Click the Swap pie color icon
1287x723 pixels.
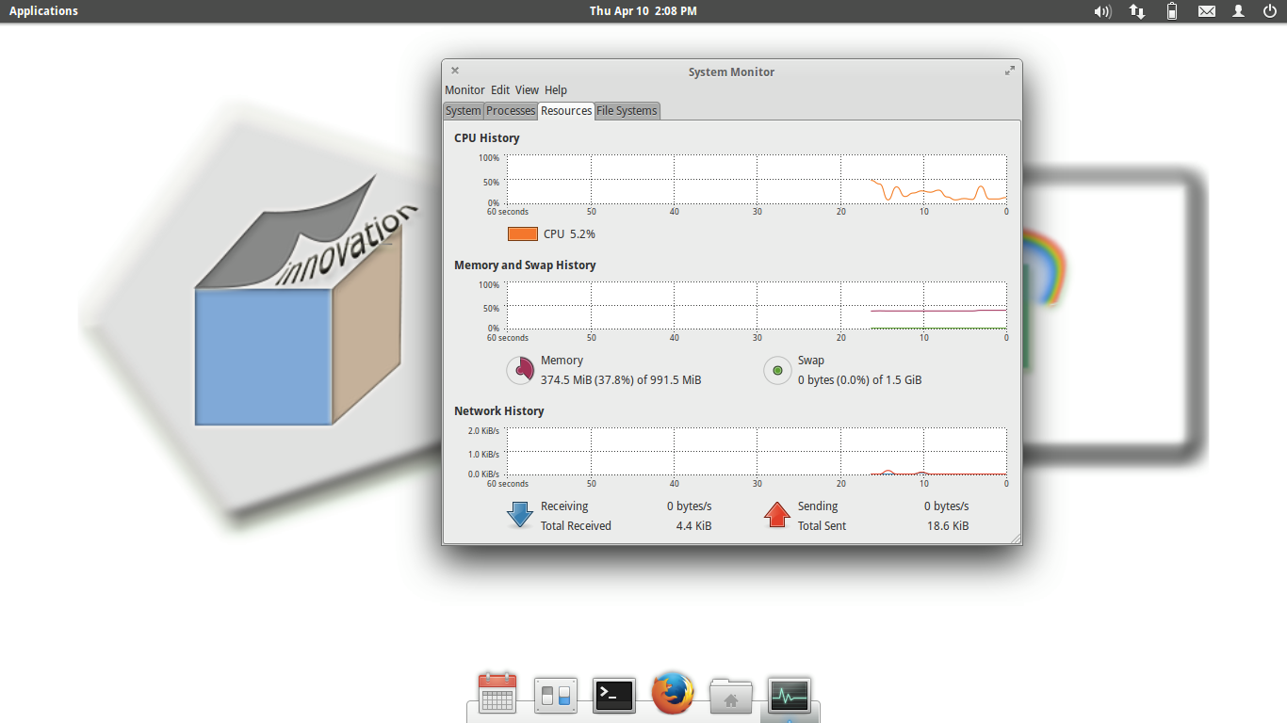777,370
